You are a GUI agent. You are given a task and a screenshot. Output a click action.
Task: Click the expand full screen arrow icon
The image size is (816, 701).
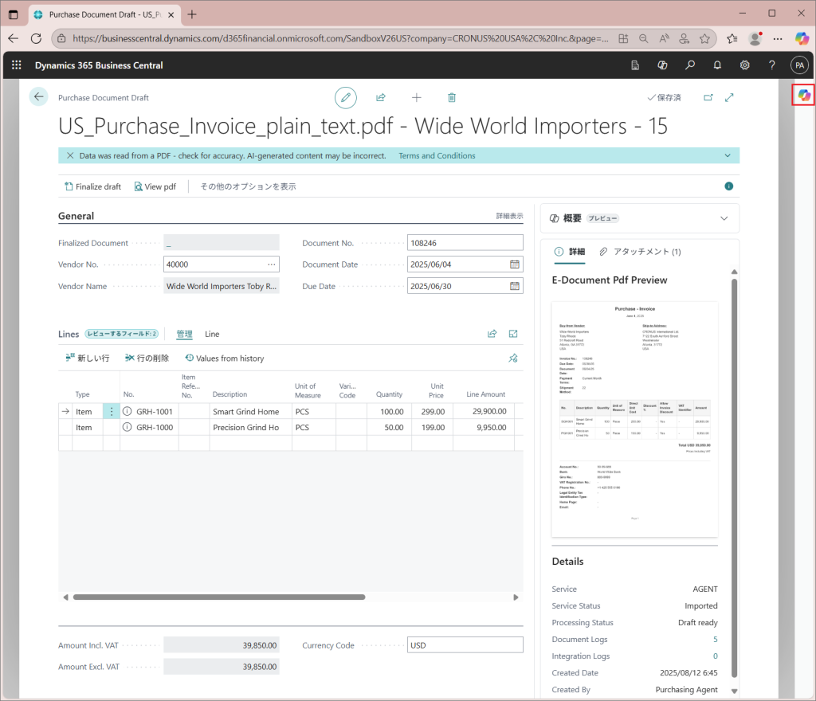click(x=729, y=97)
